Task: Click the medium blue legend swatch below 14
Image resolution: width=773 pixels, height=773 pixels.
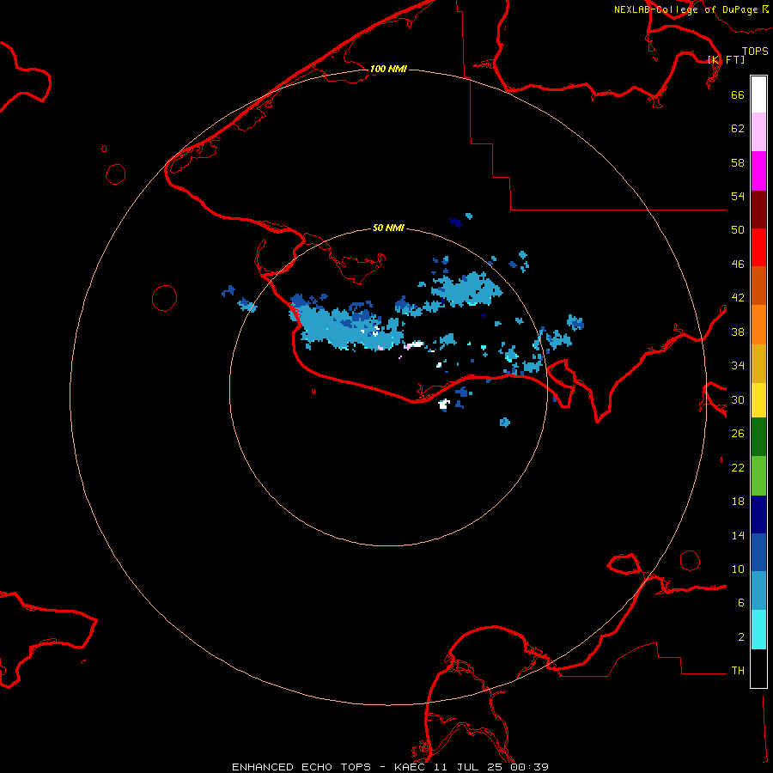Action: [758, 552]
